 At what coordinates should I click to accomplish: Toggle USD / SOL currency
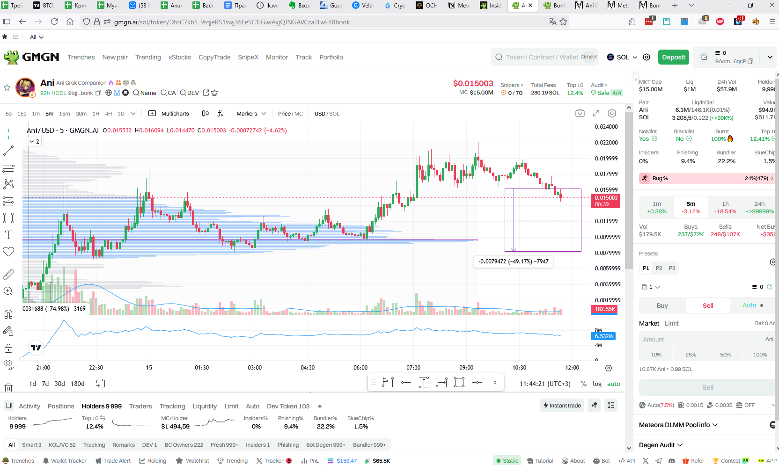coord(327,114)
